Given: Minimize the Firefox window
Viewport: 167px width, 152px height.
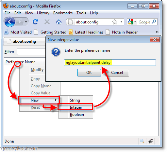Looking at the screenshot, I should 132,6.
